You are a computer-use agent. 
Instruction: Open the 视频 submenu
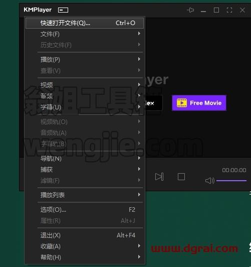pos(85,85)
